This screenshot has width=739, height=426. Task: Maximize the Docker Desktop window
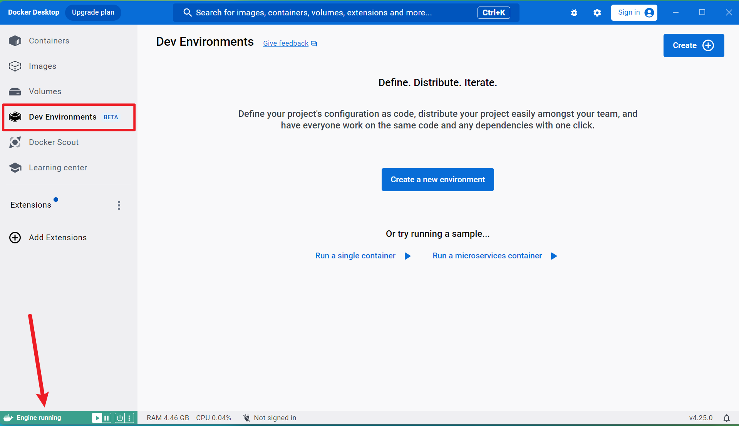702,12
